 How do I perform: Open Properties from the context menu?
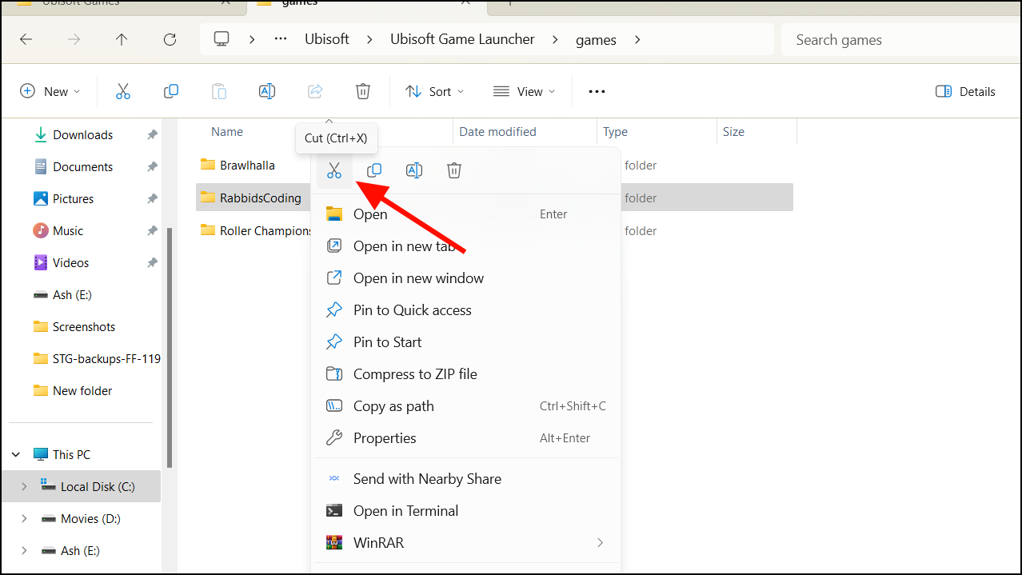click(x=385, y=437)
